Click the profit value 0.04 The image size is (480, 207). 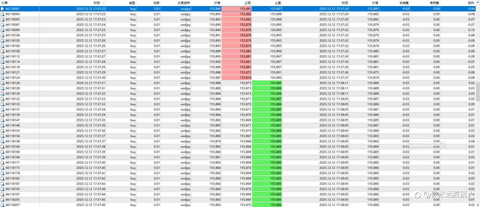click(x=472, y=141)
